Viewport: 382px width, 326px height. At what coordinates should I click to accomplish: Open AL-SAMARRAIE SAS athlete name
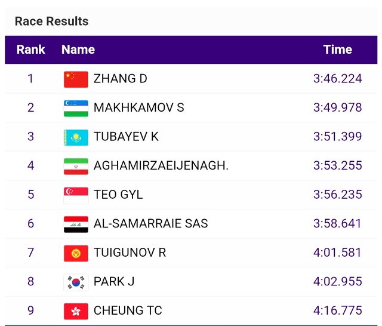tap(151, 224)
